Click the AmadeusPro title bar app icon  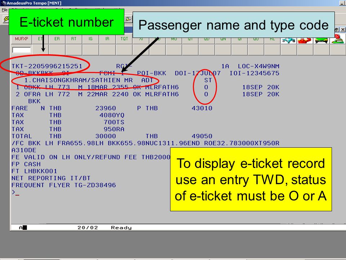pyautogui.click(x=4, y=3)
